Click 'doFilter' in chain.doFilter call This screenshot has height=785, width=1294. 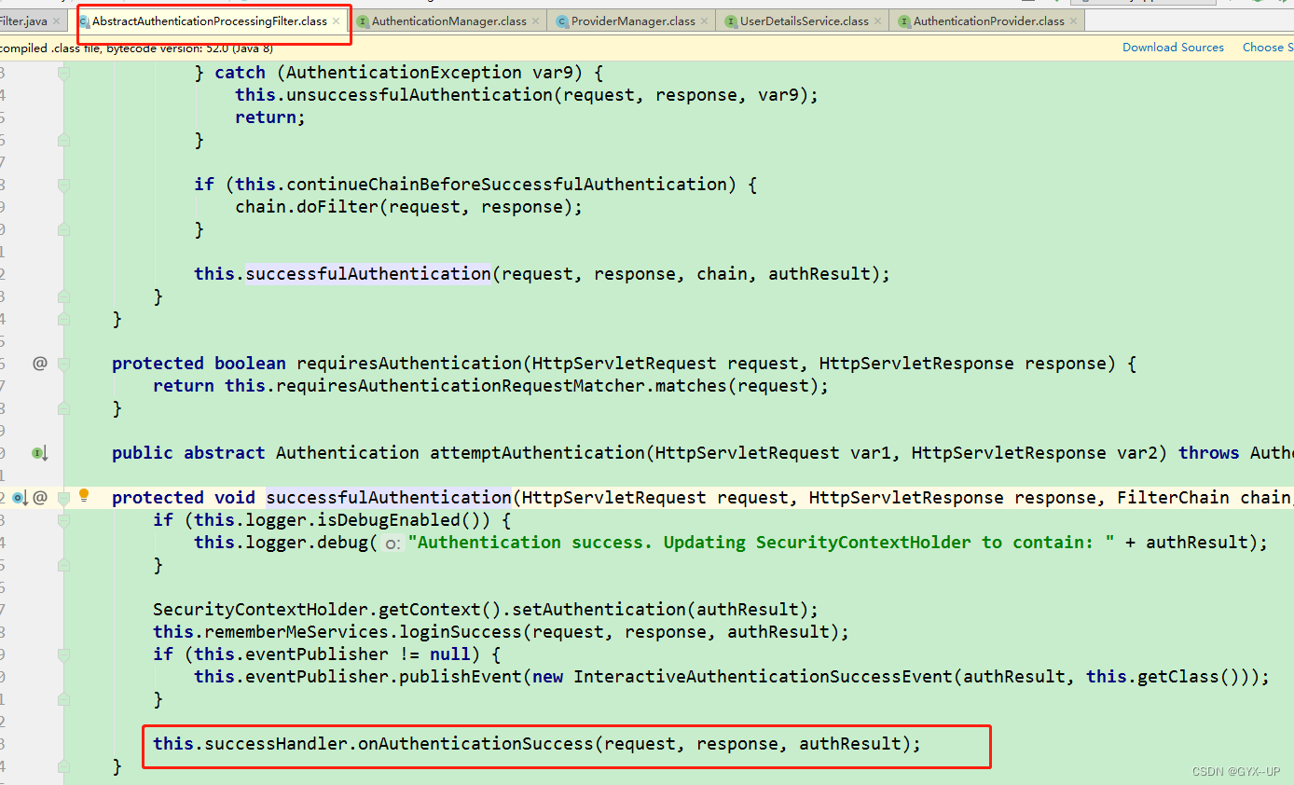click(337, 207)
